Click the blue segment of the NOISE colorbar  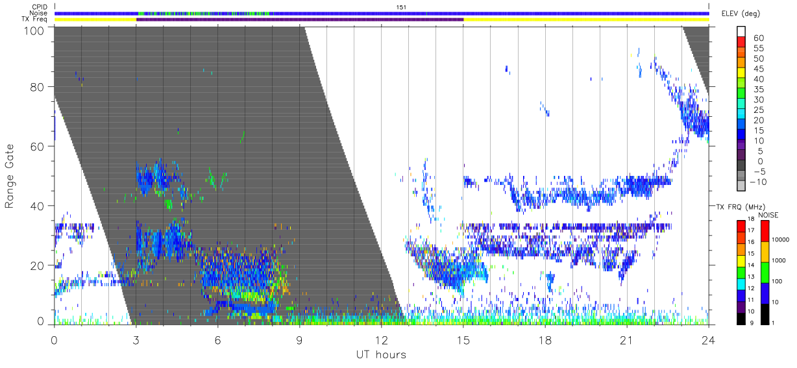coord(765,293)
